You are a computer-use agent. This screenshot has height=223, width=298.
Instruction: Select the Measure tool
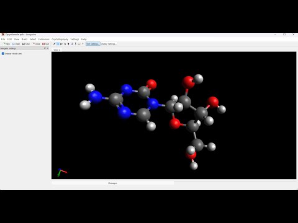[x=79, y=44]
